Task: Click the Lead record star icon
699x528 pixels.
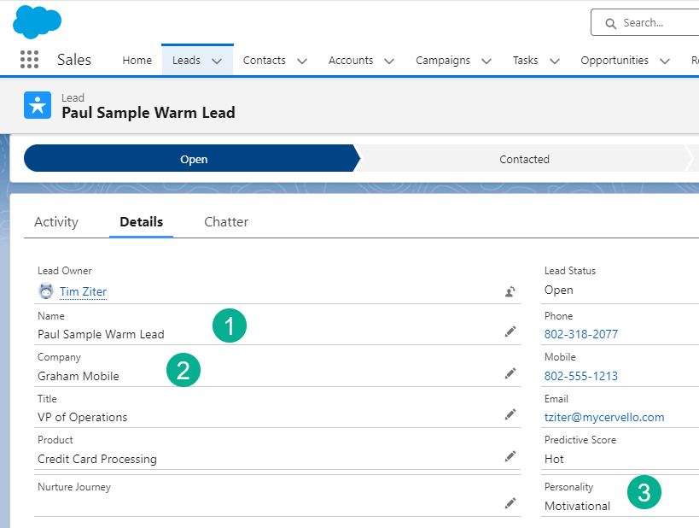Action: [x=38, y=105]
